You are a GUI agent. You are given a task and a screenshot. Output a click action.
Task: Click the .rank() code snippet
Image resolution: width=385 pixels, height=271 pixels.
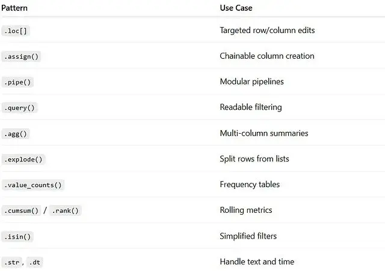pos(65,210)
